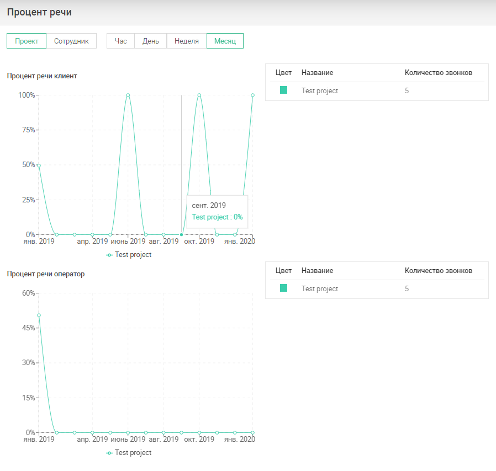
Task: Click green color swatch in client table
Action: click(284, 90)
